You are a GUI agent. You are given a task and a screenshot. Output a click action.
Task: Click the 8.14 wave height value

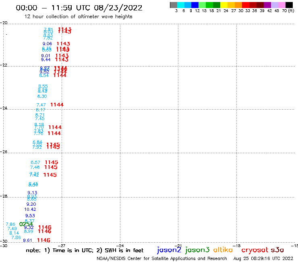click(x=14, y=233)
